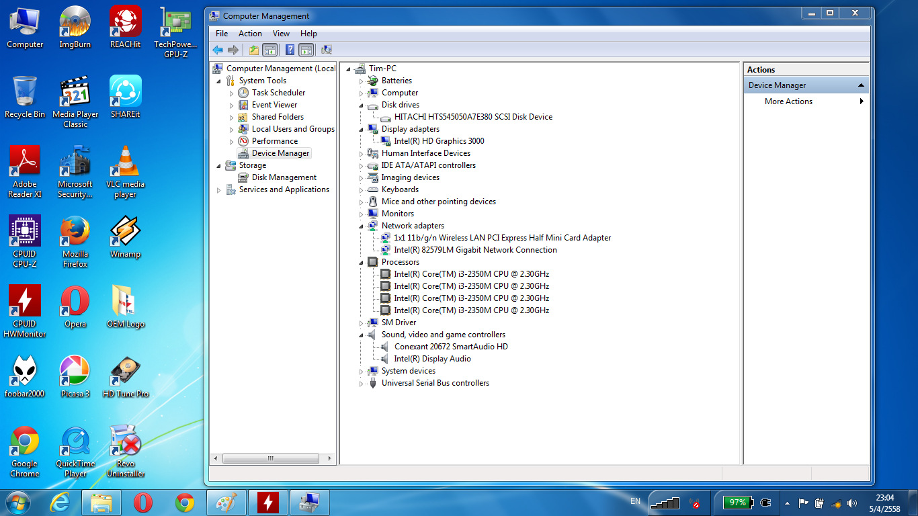The image size is (918, 516).
Task: Select the Microsoft Security desktop icon
Action: [x=75, y=172]
